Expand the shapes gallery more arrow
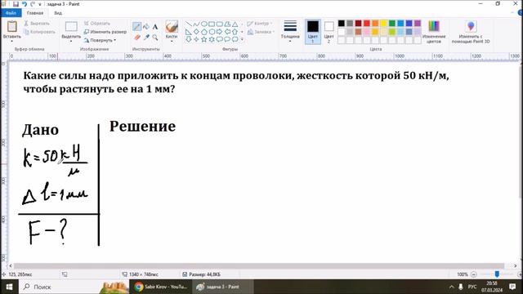 242,39
